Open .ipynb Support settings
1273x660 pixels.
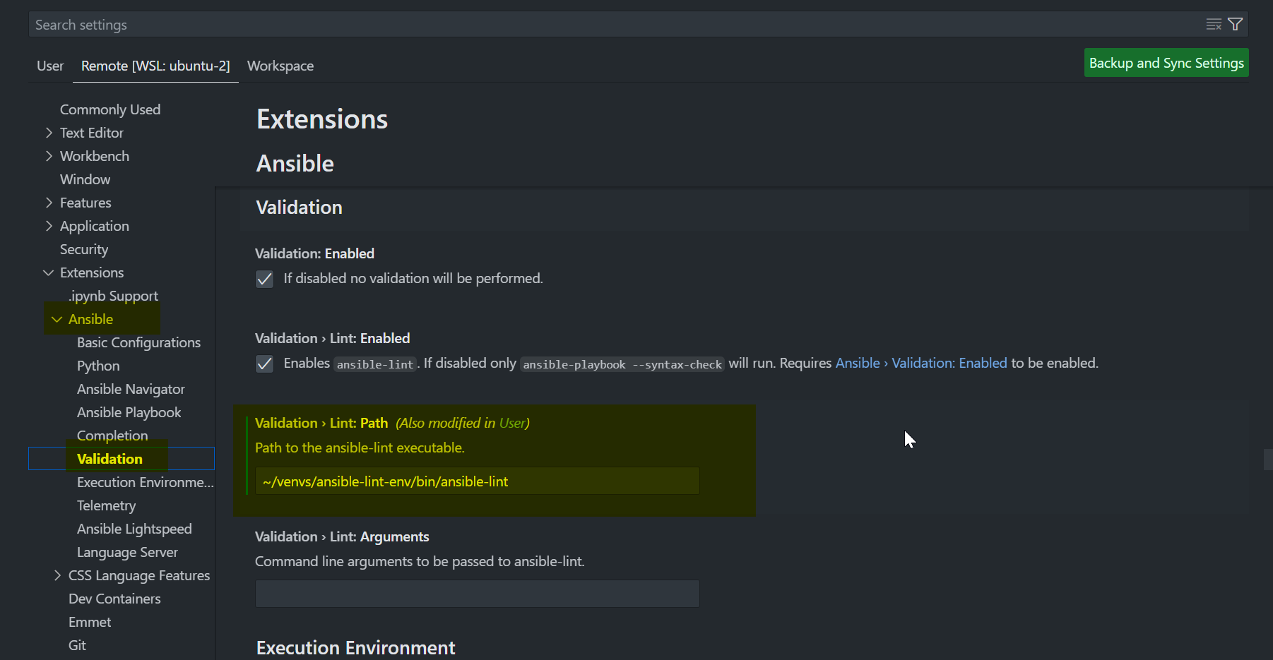point(113,296)
